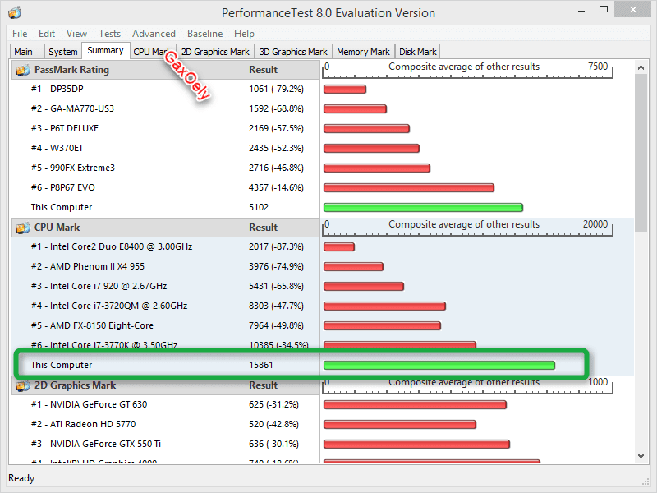Click the PassMark Rating section icon
The height and width of the screenshot is (493, 657).
click(x=23, y=70)
